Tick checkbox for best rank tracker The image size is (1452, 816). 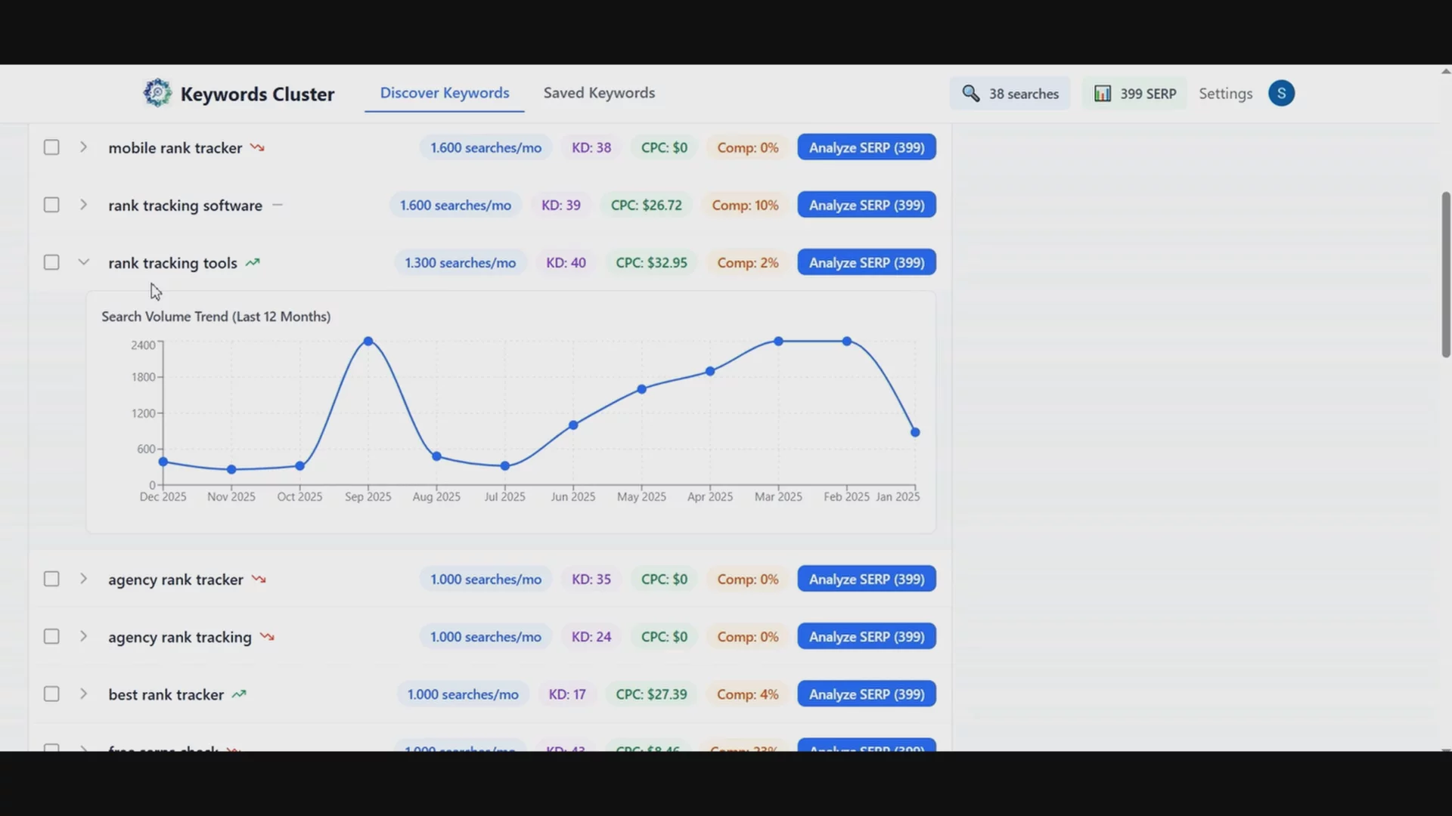tap(51, 694)
